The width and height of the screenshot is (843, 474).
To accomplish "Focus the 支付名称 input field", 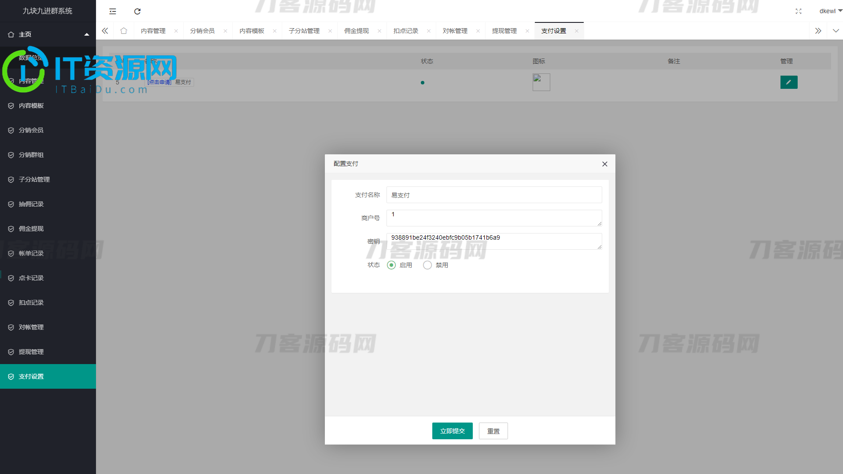I will click(x=494, y=195).
